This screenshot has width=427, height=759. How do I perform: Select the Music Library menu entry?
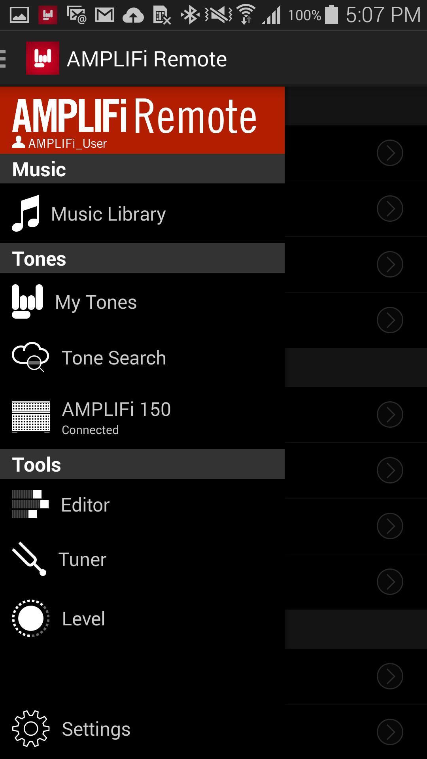[142, 213]
